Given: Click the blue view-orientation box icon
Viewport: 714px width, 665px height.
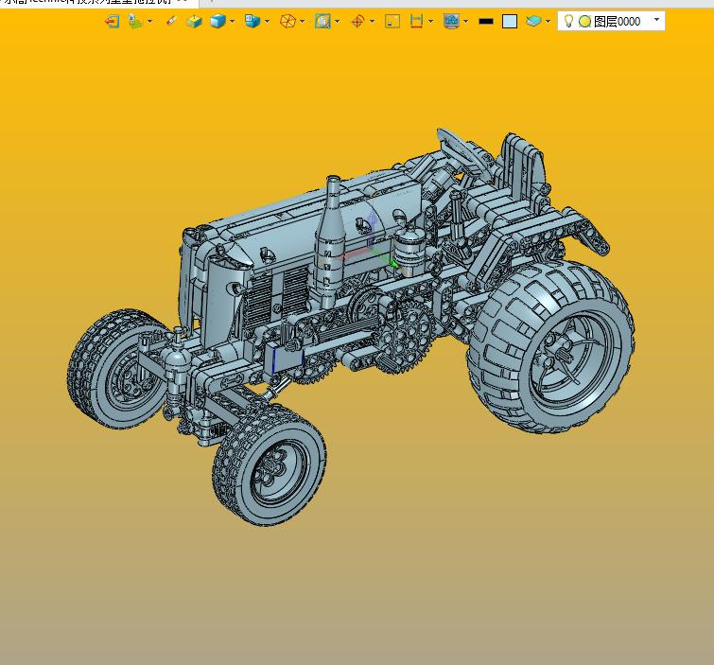Looking at the screenshot, I should 252,21.
